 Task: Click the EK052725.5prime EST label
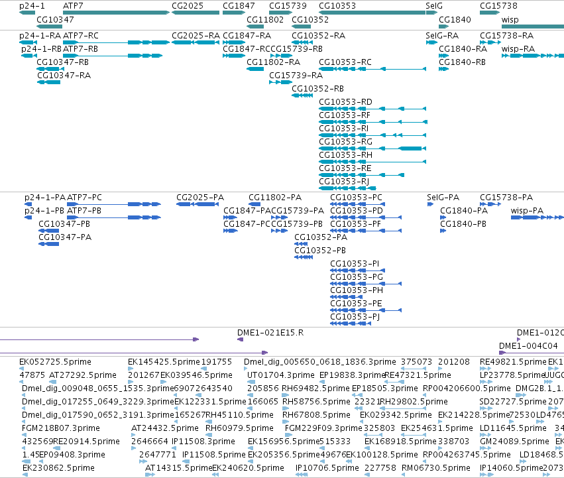pos(56,362)
